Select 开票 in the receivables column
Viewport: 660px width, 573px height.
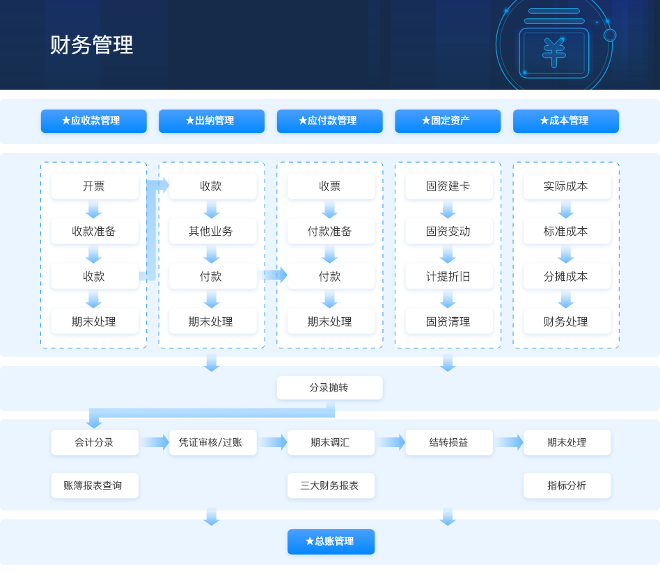[x=95, y=186]
